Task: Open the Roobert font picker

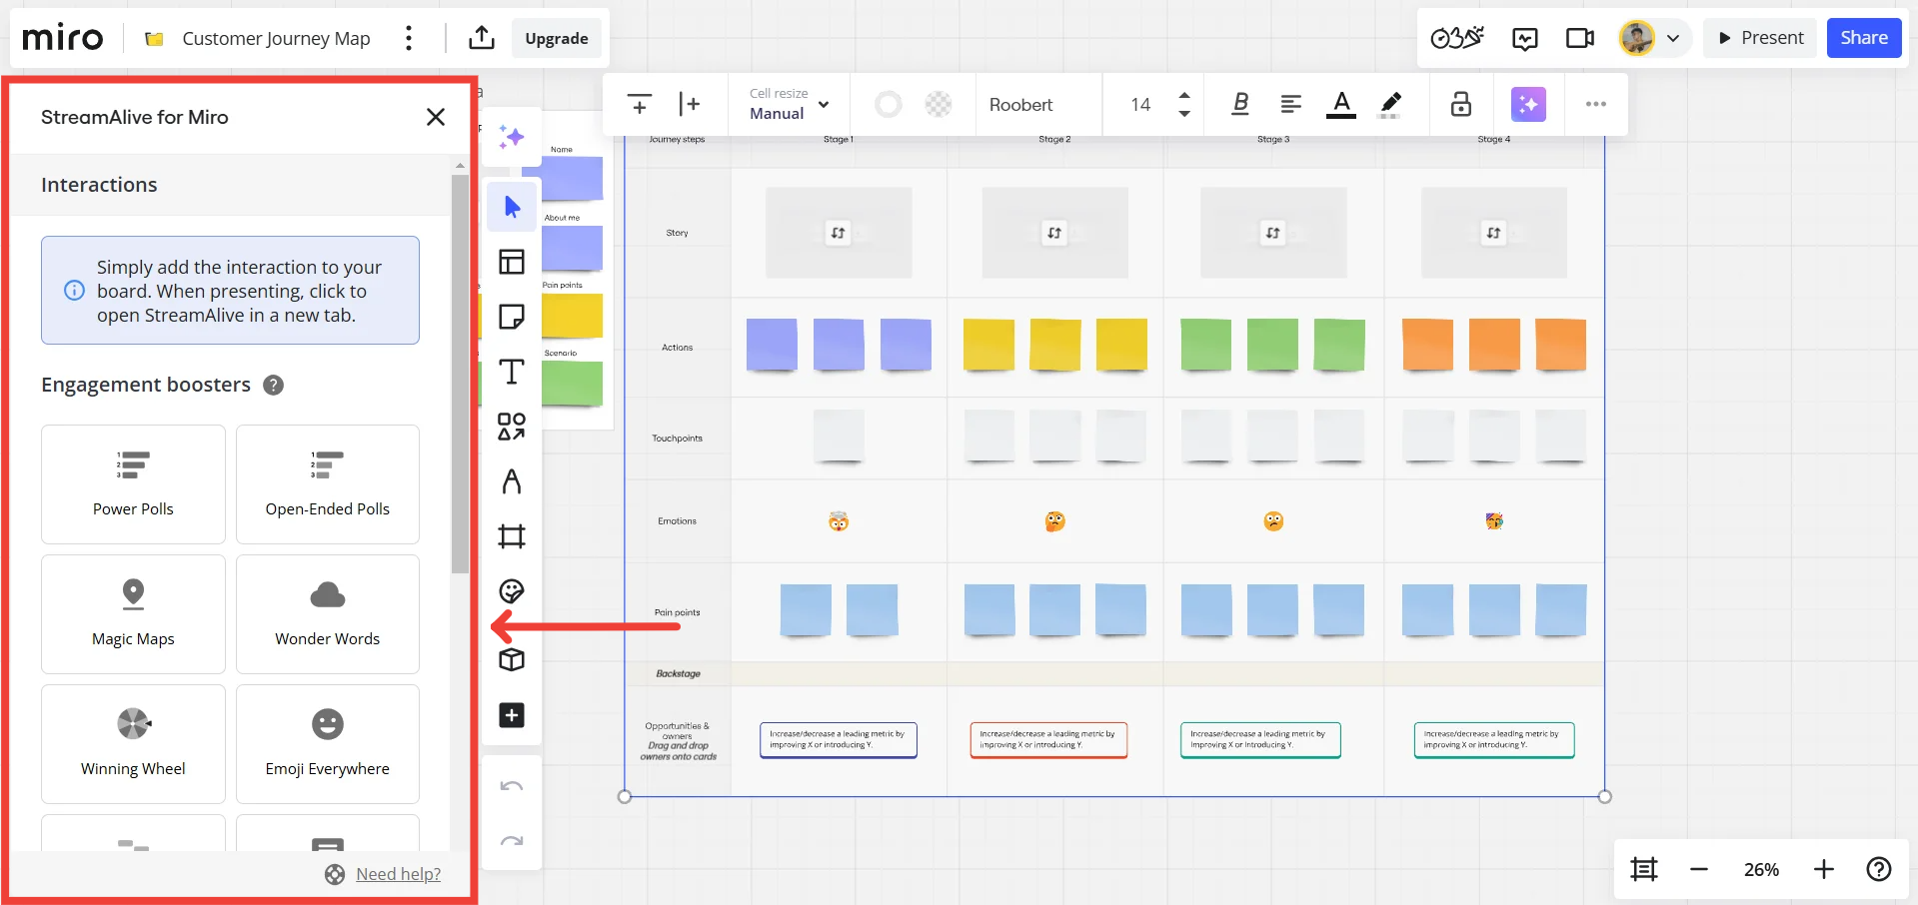Action: tap(1021, 104)
